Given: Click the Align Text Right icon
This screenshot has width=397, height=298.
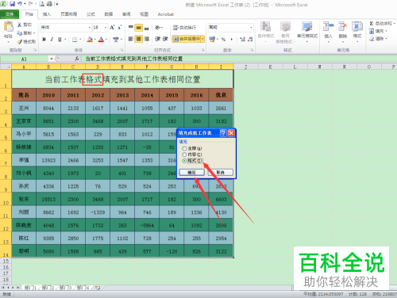Looking at the screenshot, I should 147,39.
